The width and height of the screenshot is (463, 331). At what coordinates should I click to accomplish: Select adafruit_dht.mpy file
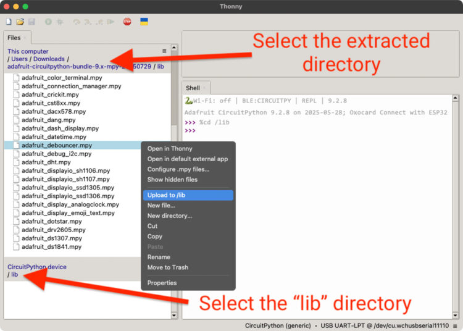coord(46,162)
